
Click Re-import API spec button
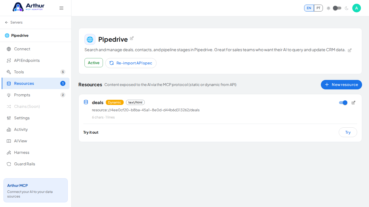click(x=131, y=63)
